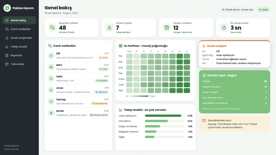276x155 pixels.
Task: Click the Bölgesel incelme bar
Action: pos(164,132)
